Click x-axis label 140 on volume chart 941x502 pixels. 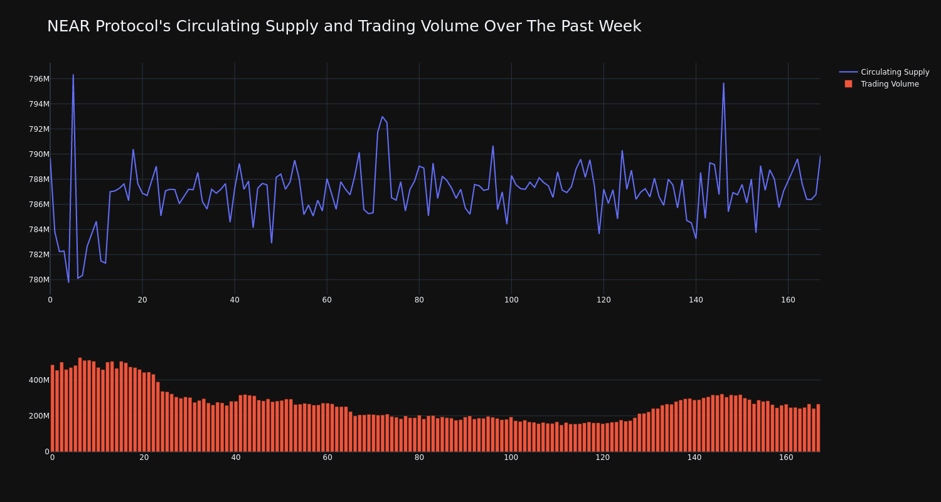[x=694, y=457]
